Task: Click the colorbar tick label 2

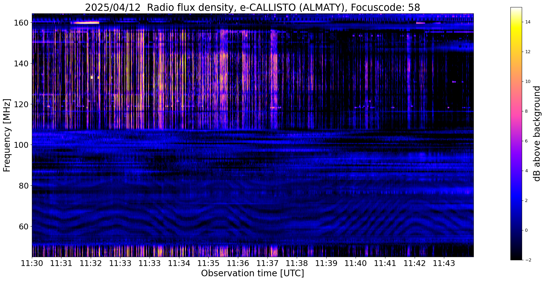Action: pos(527,201)
